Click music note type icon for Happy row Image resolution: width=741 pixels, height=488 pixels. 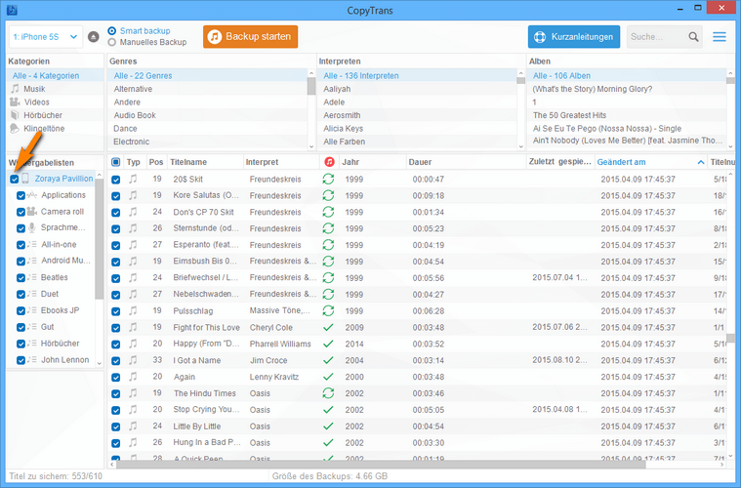tap(134, 344)
